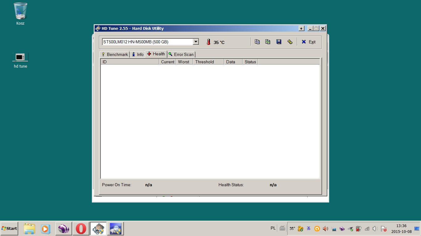Screen dimensions: 421x236
Task: Open the hard disk selection dropdown
Action: (x=196, y=42)
